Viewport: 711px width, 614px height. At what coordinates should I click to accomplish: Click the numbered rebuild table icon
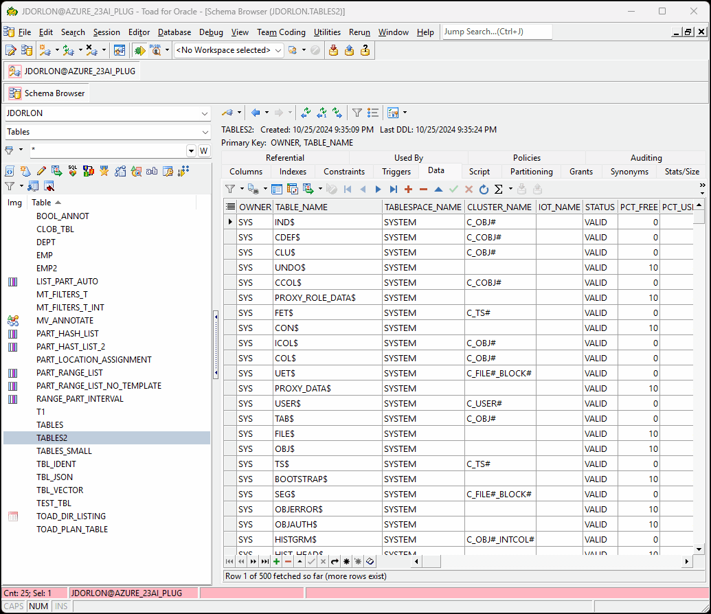89,171
